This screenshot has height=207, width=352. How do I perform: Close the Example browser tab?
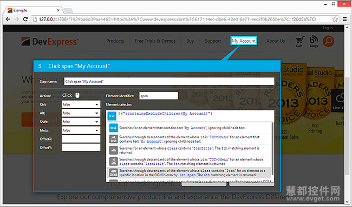pyautogui.click(x=58, y=10)
